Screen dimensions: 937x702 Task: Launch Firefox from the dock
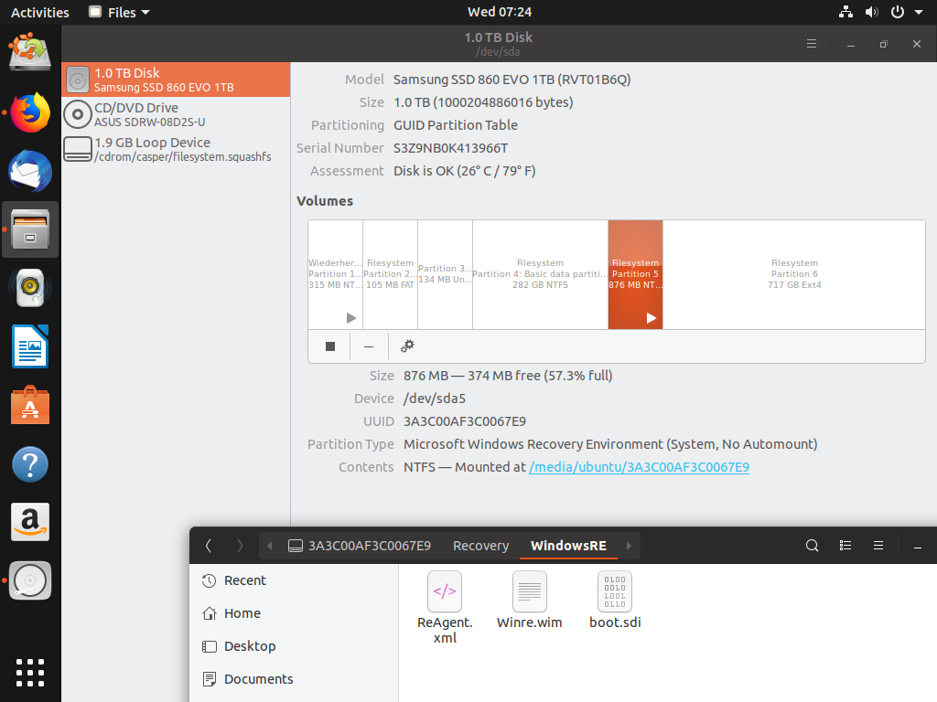[30, 112]
